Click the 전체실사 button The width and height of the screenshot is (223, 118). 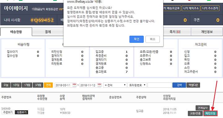[203, 108]
